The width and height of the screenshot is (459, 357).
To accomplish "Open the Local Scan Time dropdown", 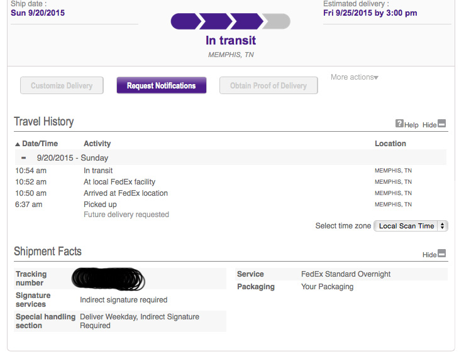I will click(411, 226).
